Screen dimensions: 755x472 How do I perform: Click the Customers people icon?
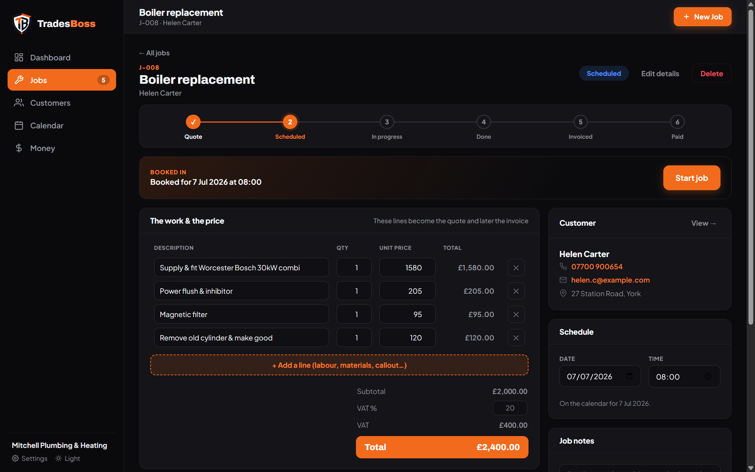[19, 103]
